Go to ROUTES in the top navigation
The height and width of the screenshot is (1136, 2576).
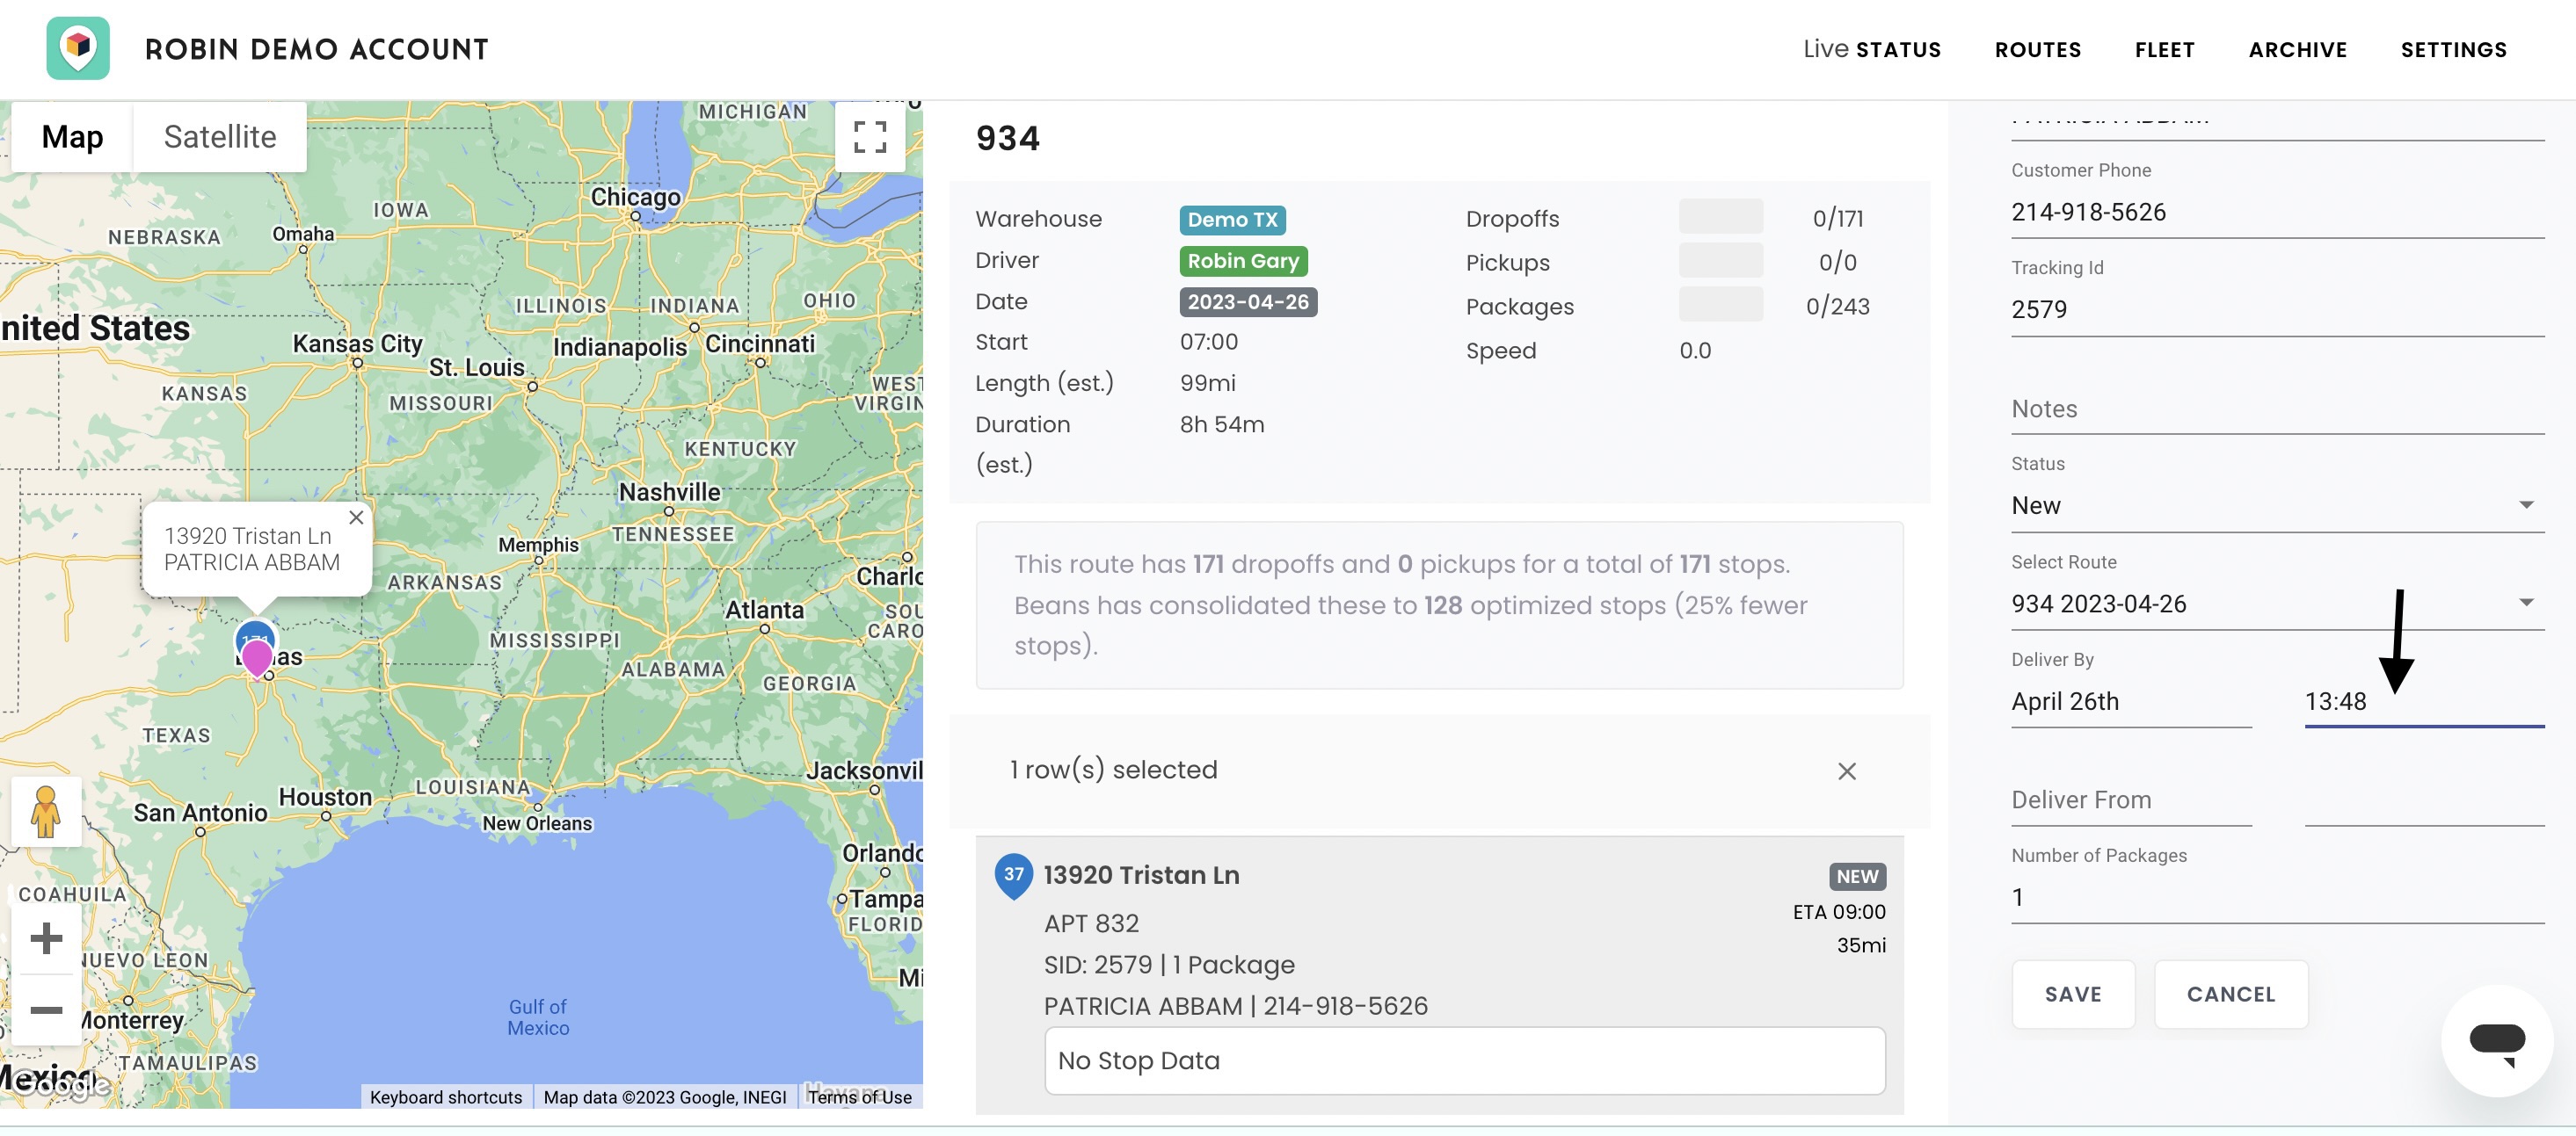[x=2037, y=49]
